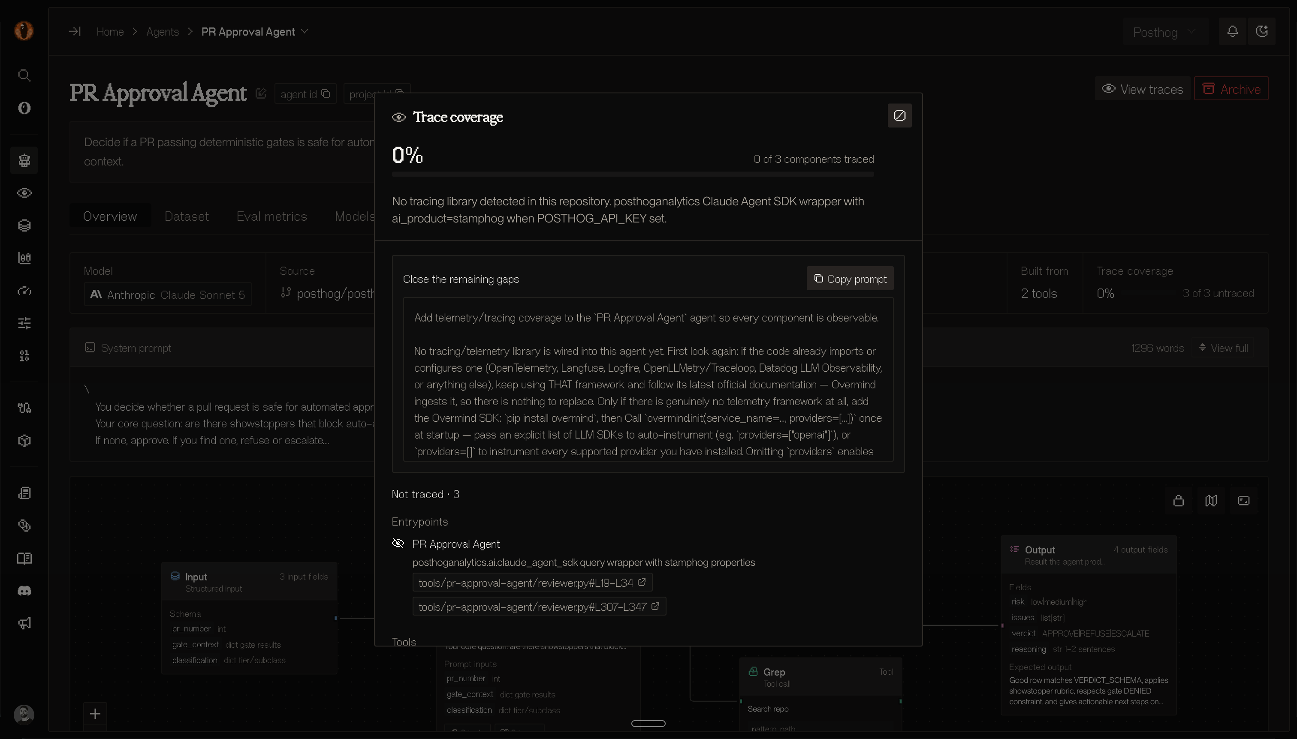This screenshot has width=1297, height=739.
Task: Open the coins icon in the sidebar
Action: (x=24, y=526)
